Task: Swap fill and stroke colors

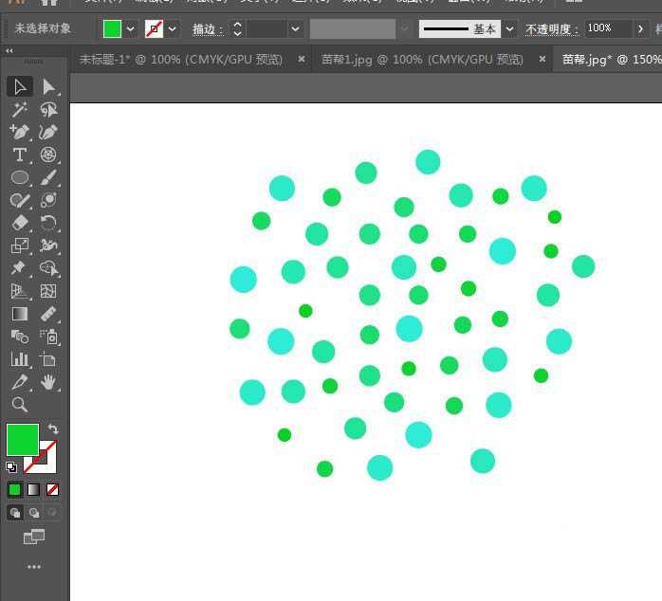Action: (53, 429)
